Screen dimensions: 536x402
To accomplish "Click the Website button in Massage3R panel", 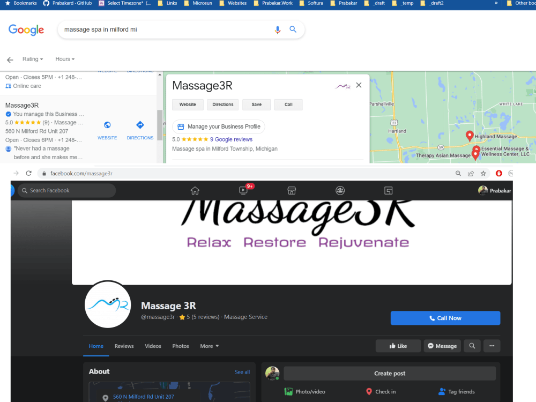I will [x=188, y=105].
